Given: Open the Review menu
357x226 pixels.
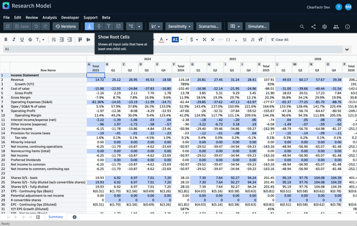Looking at the screenshot, I should click(32, 18).
